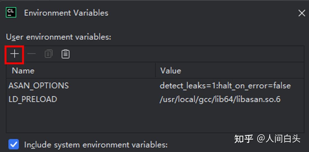The height and width of the screenshot is (152, 309).
Task: Click the paste clipboard icon
Action: tap(65, 54)
